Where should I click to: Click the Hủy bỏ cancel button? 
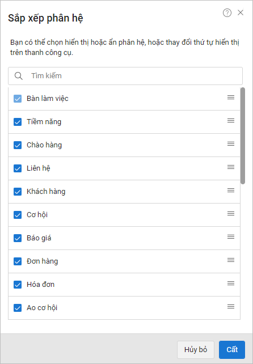pos(196,350)
